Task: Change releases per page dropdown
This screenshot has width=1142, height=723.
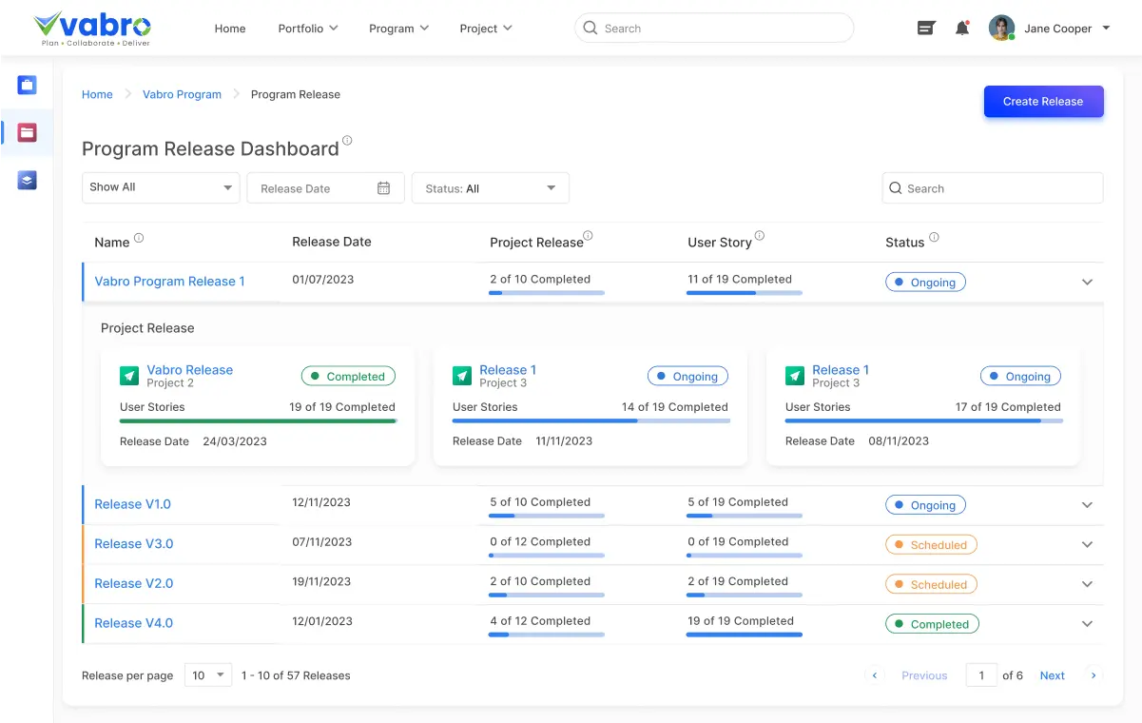Action: (208, 675)
